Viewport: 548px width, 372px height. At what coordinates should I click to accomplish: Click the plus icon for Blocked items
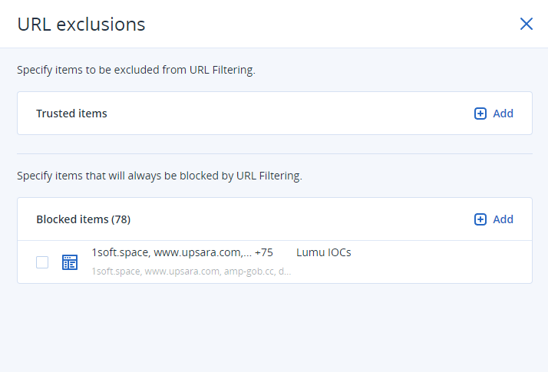click(480, 219)
